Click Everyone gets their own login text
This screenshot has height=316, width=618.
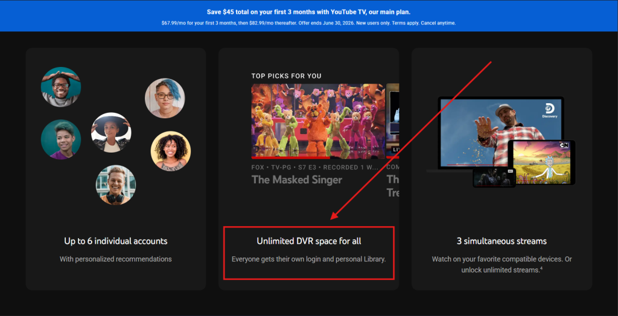pyautogui.click(x=308, y=259)
